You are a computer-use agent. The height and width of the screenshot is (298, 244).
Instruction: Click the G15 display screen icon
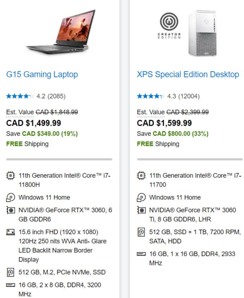click(x=11, y=232)
